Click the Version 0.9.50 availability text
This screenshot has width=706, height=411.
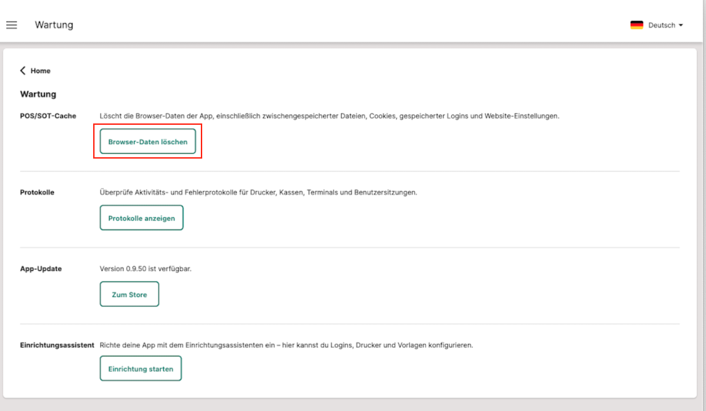146,269
